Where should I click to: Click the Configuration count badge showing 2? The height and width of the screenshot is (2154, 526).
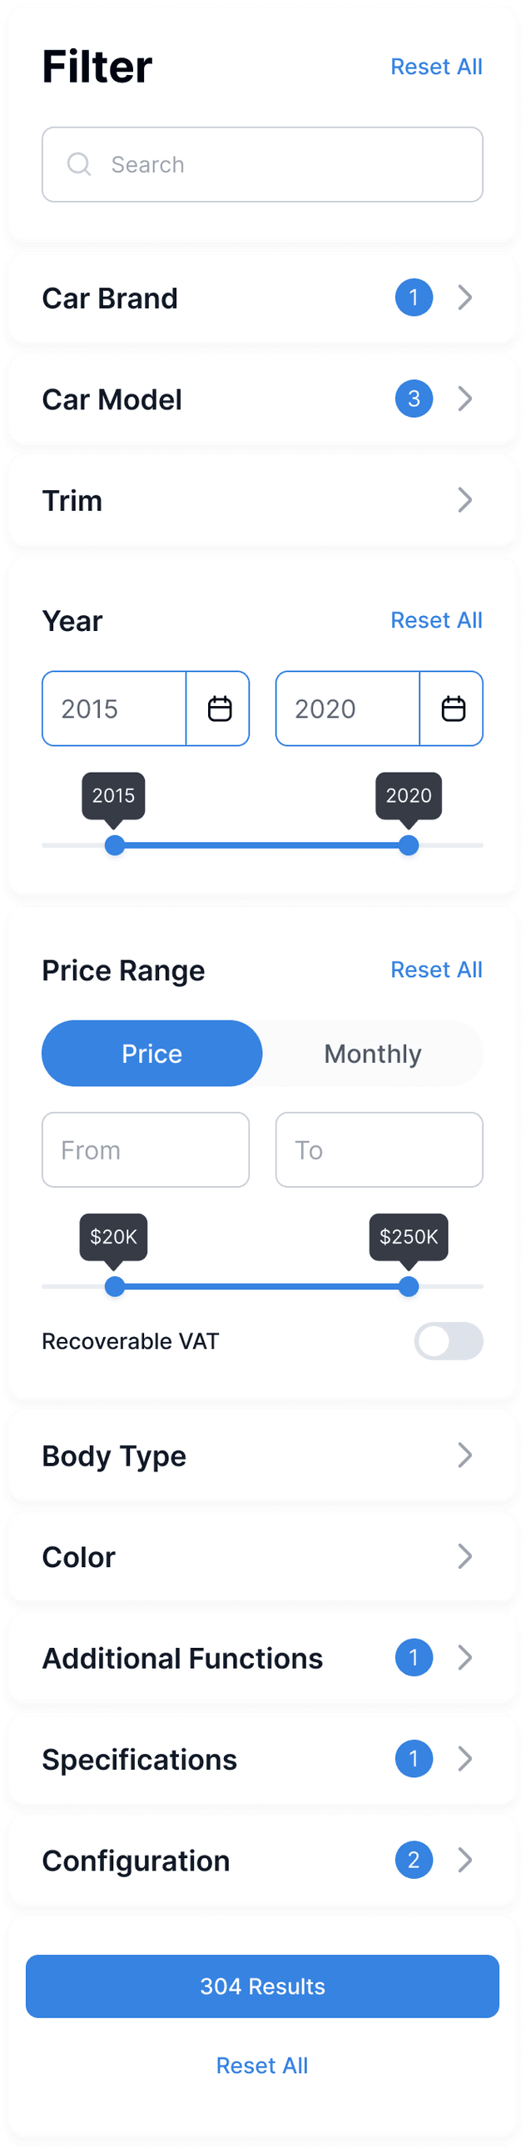[414, 1860]
